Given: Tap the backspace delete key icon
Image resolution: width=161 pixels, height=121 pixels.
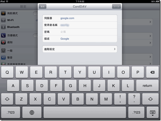Looking at the screenshot, I should click(152, 72).
